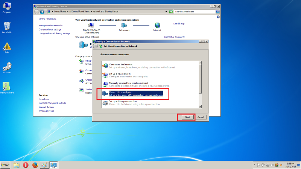Click the Next button in wizard
The image size is (301, 169).
(187, 117)
